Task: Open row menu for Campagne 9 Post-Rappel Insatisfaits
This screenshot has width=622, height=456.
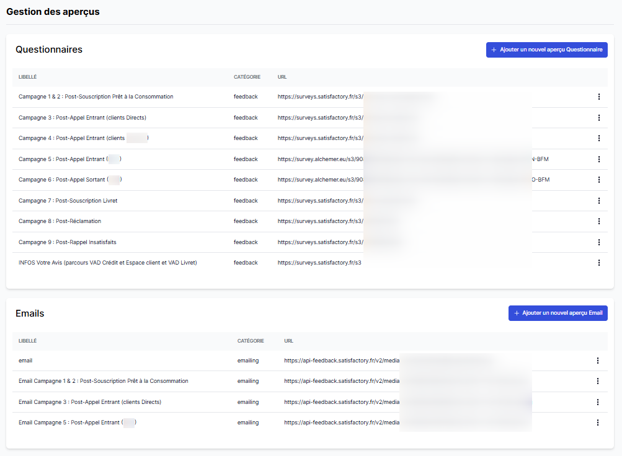Action: tap(598, 242)
